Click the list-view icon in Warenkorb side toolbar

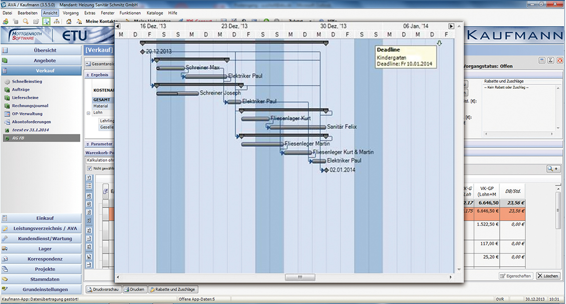[89, 186]
